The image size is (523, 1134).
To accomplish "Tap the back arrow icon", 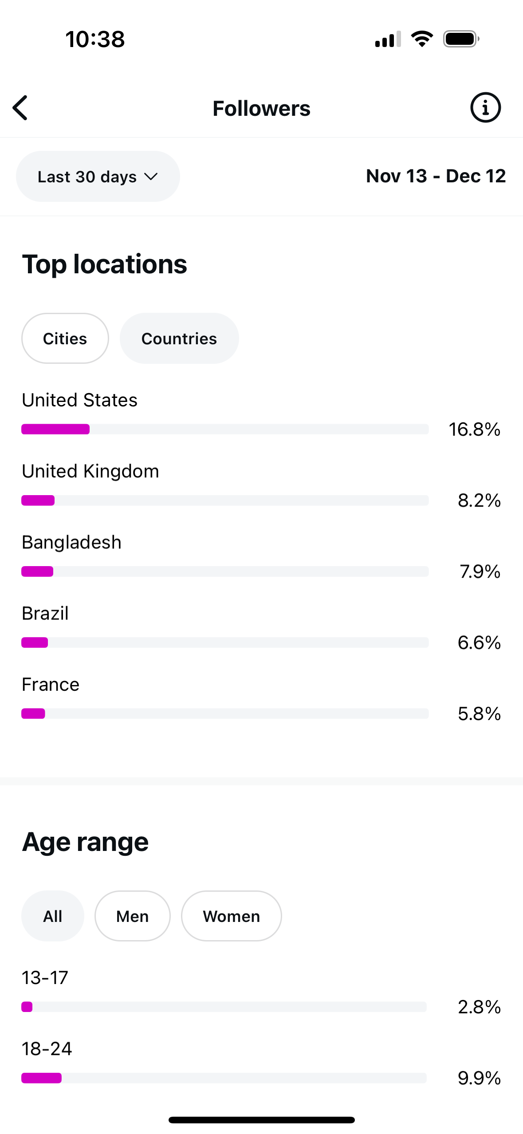I will (20, 108).
